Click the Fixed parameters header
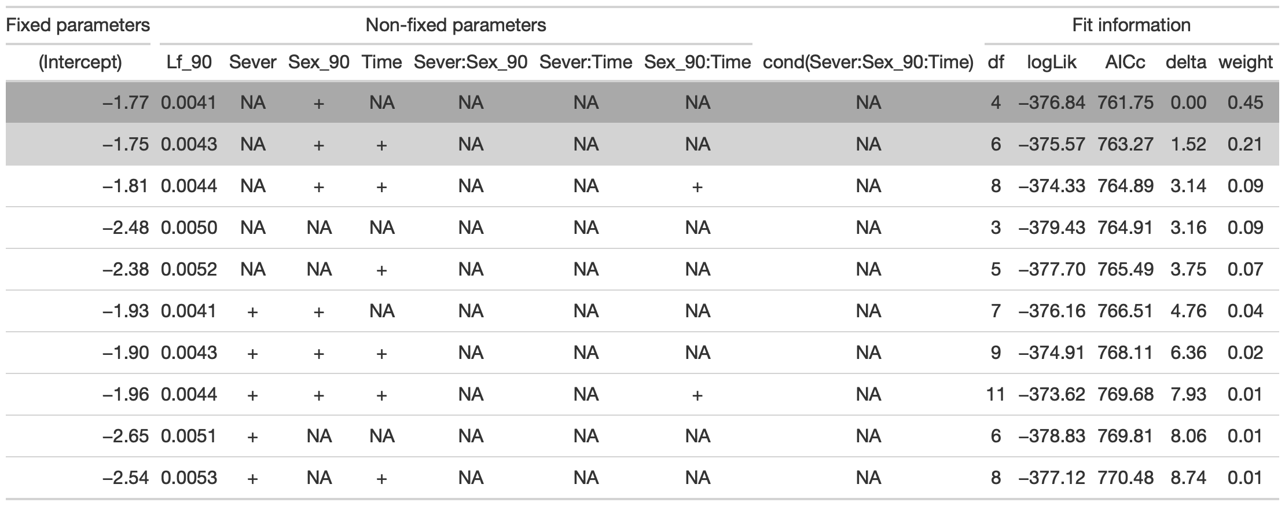This screenshot has width=1285, height=506. (x=78, y=25)
